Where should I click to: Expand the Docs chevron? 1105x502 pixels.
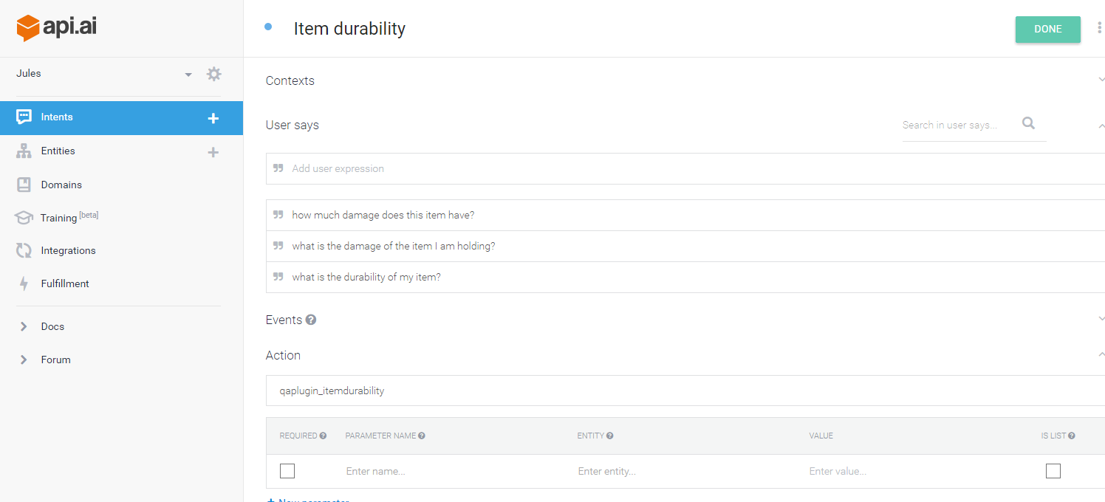pos(24,326)
